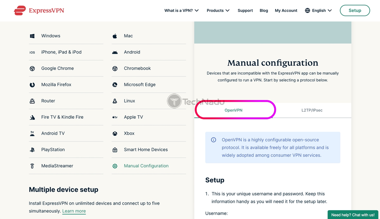Open Apple TV setup
The image size is (380, 219).
point(149,117)
